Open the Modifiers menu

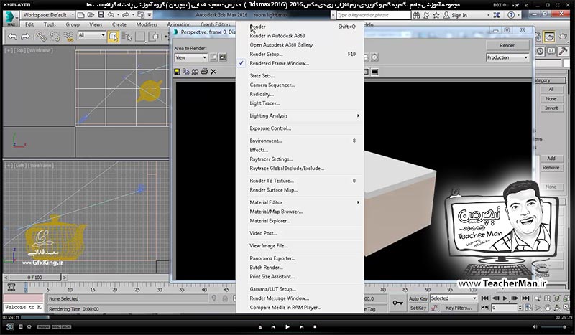147,24
